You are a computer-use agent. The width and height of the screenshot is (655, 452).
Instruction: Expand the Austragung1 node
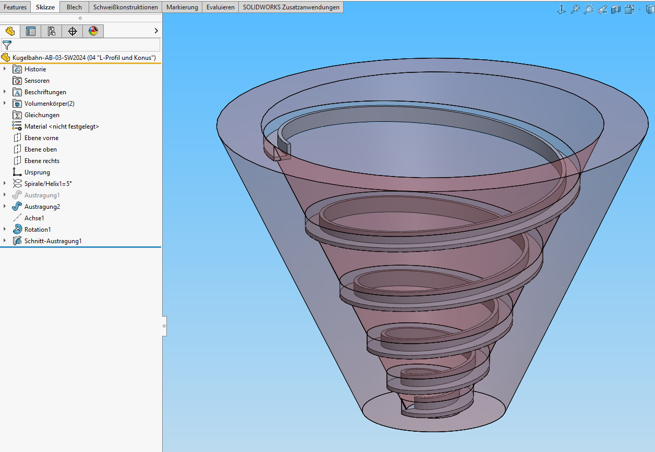tap(5, 195)
